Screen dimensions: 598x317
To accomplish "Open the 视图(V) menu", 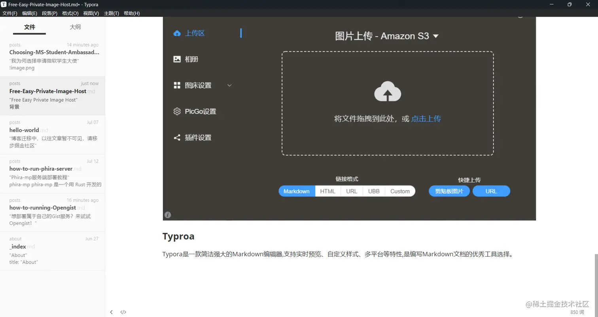I will [91, 13].
